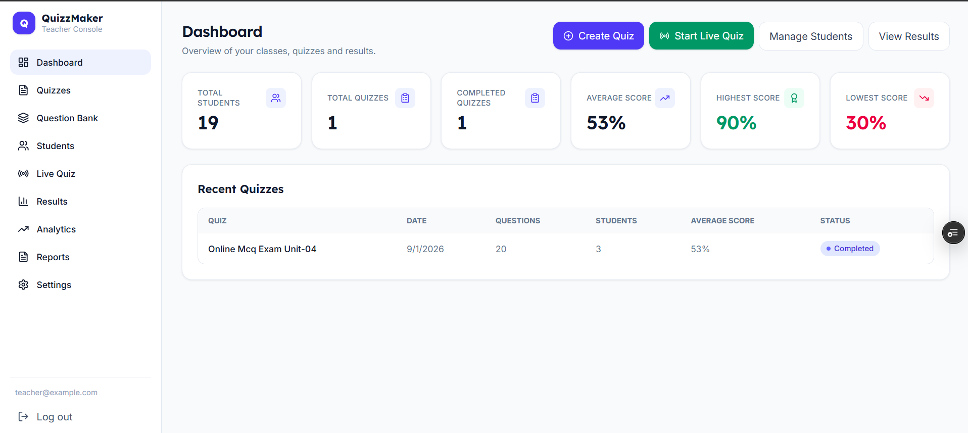Click the Create Quiz button
This screenshot has height=433, width=968.
point(598,36)
